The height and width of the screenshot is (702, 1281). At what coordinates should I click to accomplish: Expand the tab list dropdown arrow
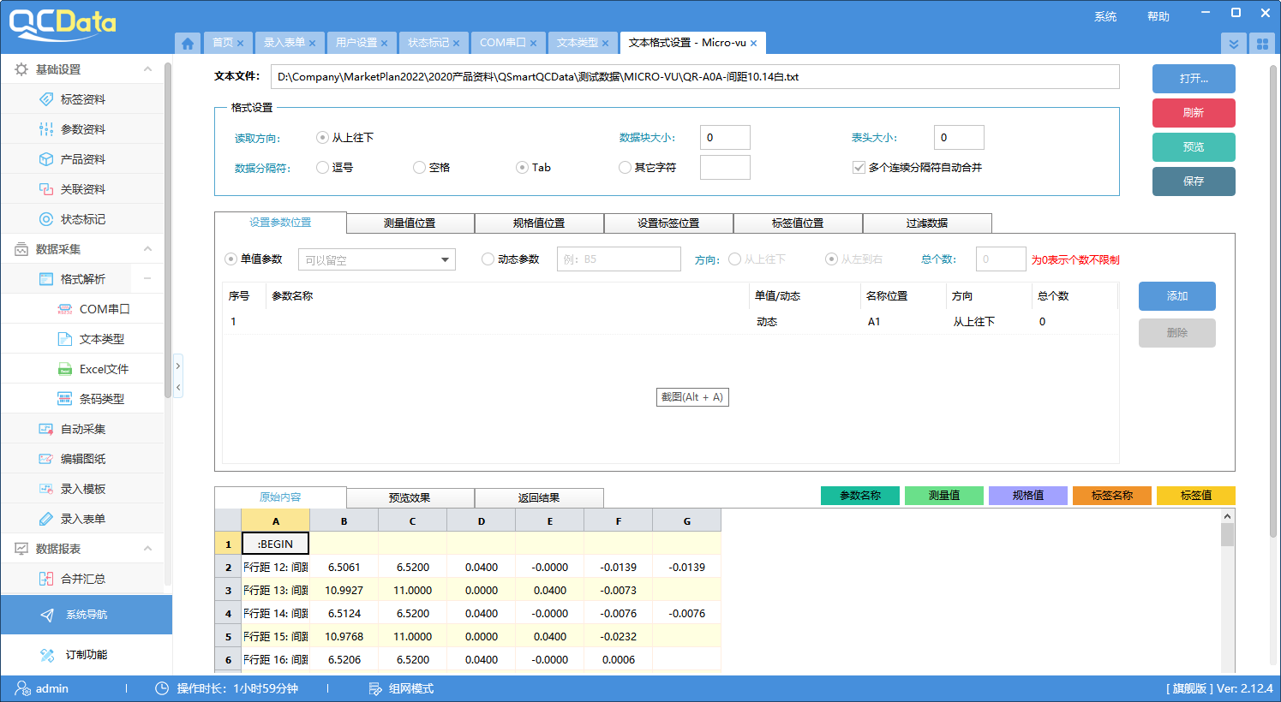1233,44
